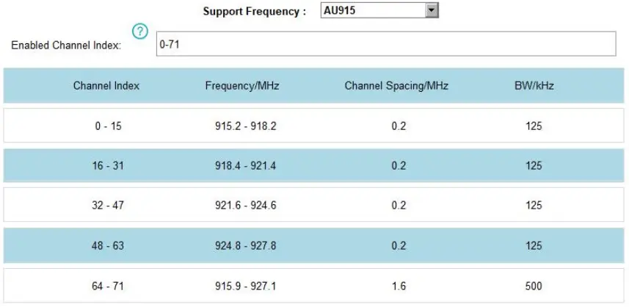Click the Enabled Channel Index label

tap(66, 46)
